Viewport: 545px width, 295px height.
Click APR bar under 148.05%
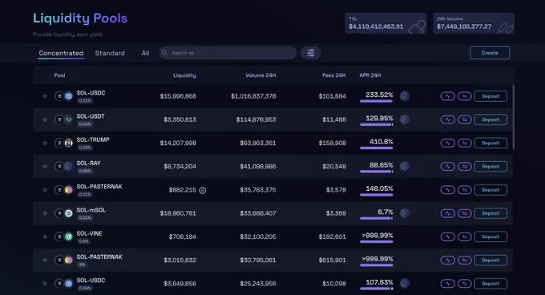coord(377,195)
